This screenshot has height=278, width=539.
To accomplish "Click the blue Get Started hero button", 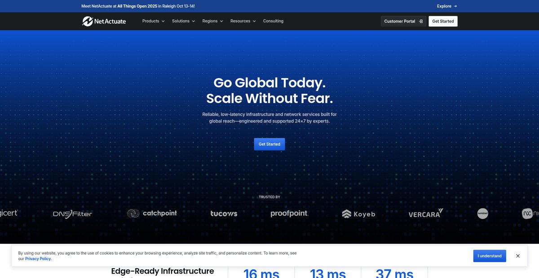I will pyautogui.click(x=269, y=144).
